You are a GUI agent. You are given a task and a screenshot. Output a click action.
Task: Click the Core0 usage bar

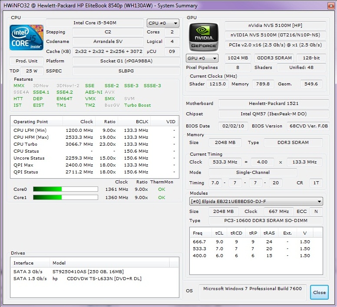[x=65, y=189]
